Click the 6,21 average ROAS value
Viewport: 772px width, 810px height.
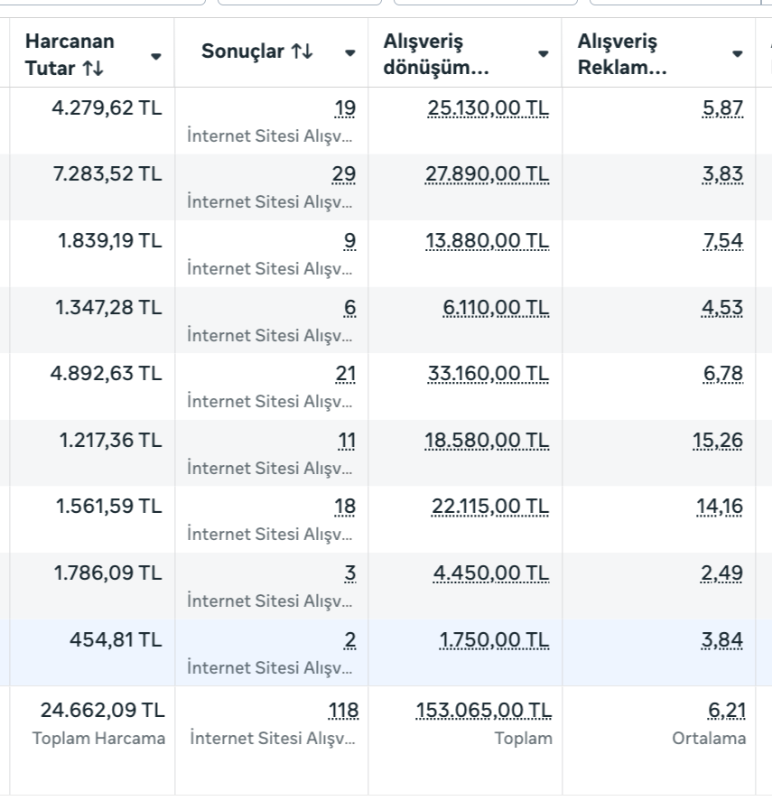tap(727, 712)
